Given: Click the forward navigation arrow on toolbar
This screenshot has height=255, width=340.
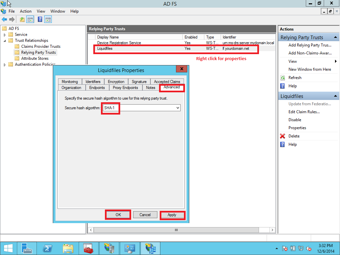Looking at the screenshot, I should 12,19.
